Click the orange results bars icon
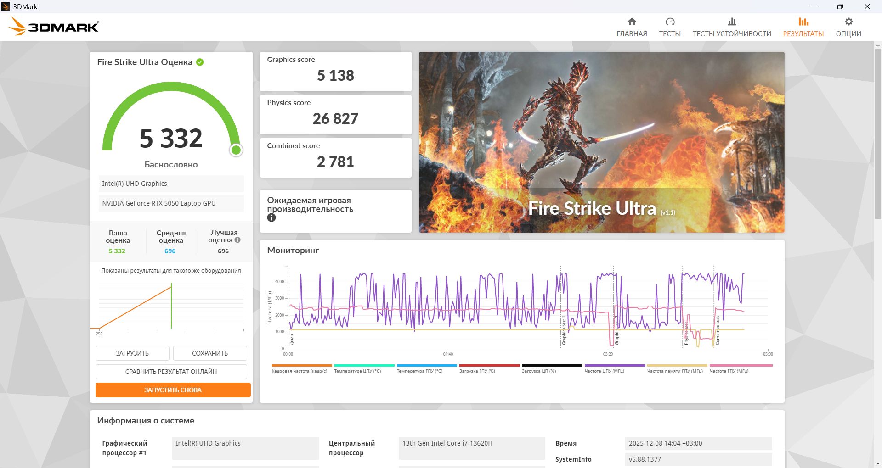882x468 pixels. point(803,22)
